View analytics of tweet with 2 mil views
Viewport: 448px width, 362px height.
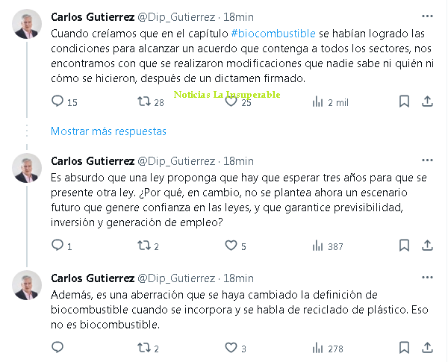click(x=317, y=102)
